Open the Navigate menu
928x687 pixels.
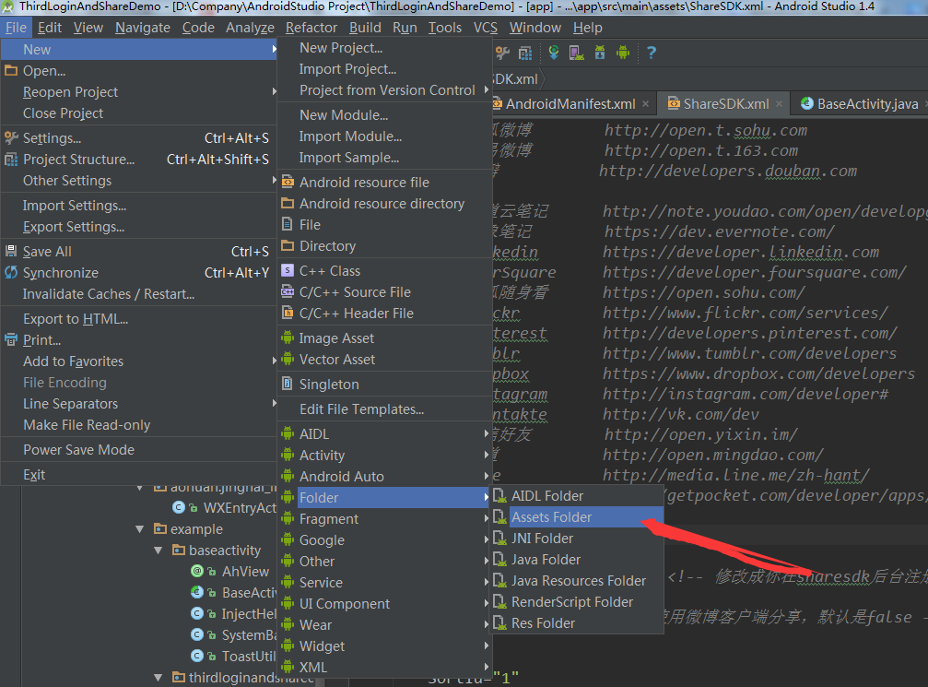(x=143, y=28)
